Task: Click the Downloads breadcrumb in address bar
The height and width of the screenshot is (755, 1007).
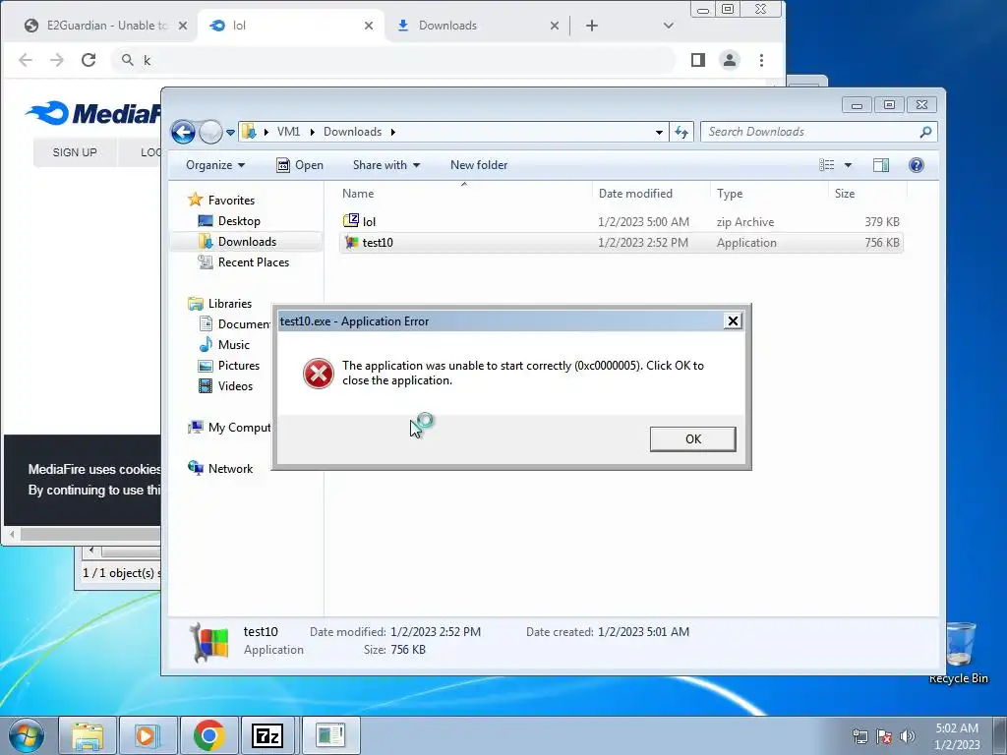Action: click(x=353, y=132)
